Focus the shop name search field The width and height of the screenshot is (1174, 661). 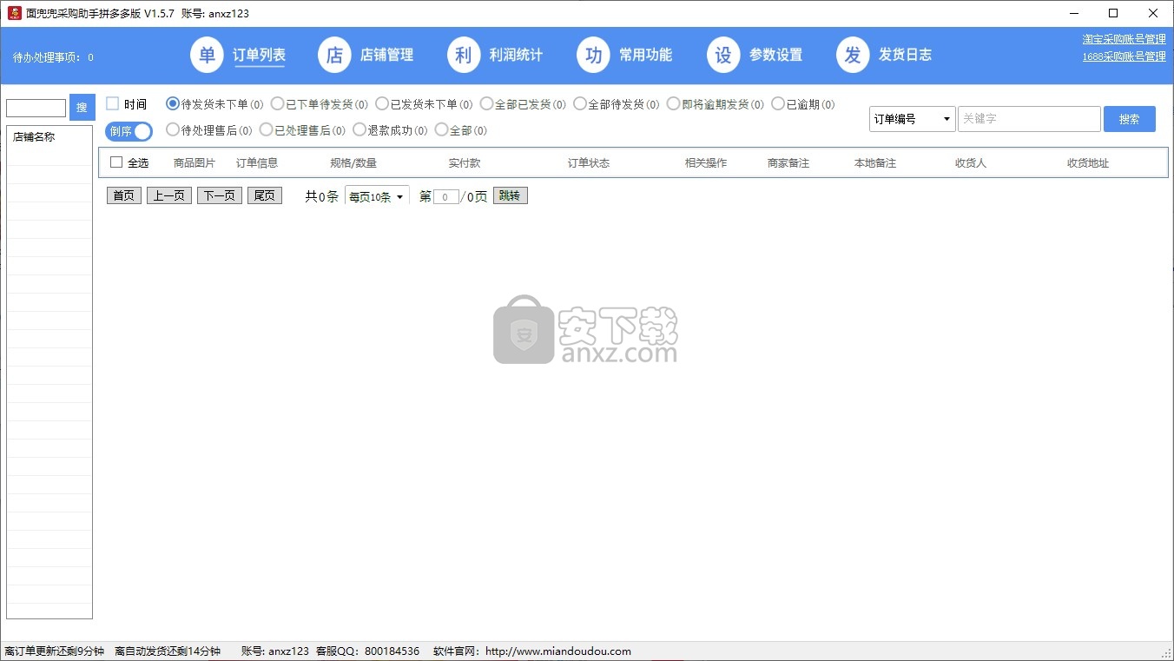(x=36, y=108)
